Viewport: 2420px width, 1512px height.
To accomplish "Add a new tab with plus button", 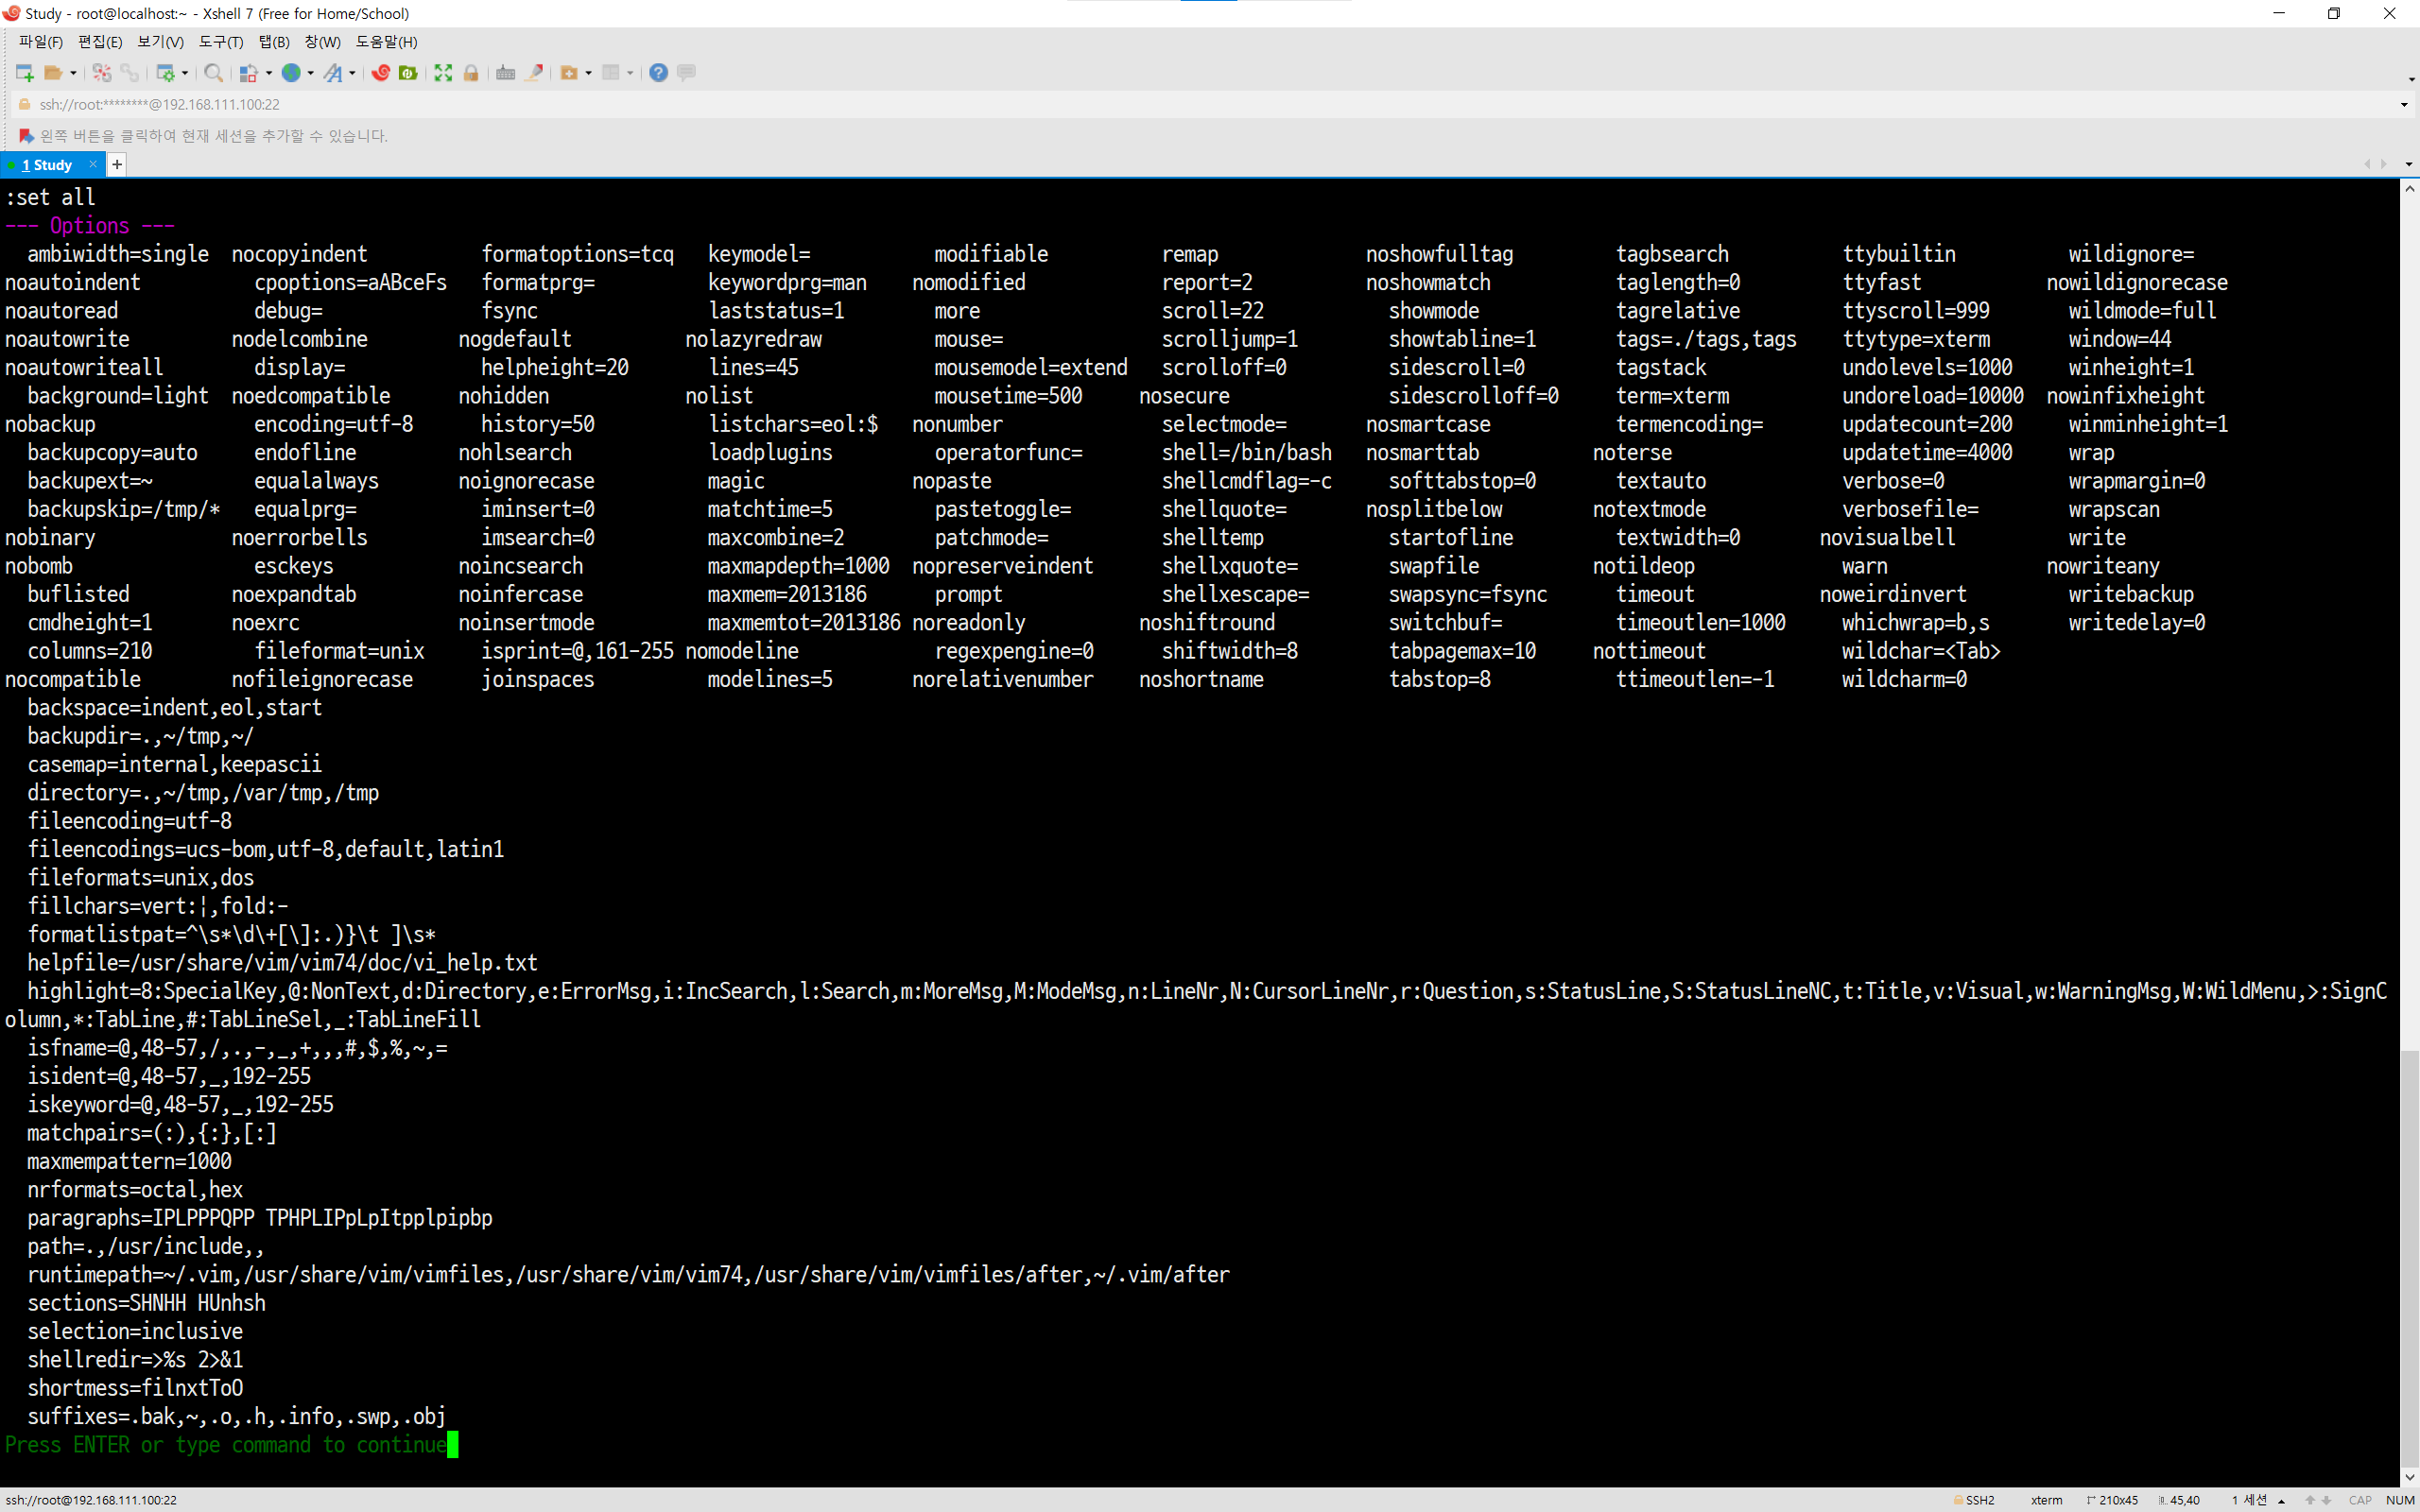I will 117,165.
